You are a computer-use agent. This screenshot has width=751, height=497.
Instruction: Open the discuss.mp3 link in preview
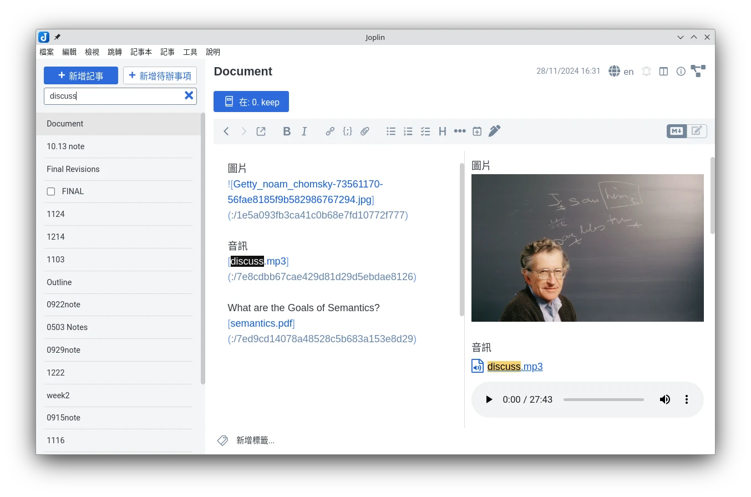point(514,367)
